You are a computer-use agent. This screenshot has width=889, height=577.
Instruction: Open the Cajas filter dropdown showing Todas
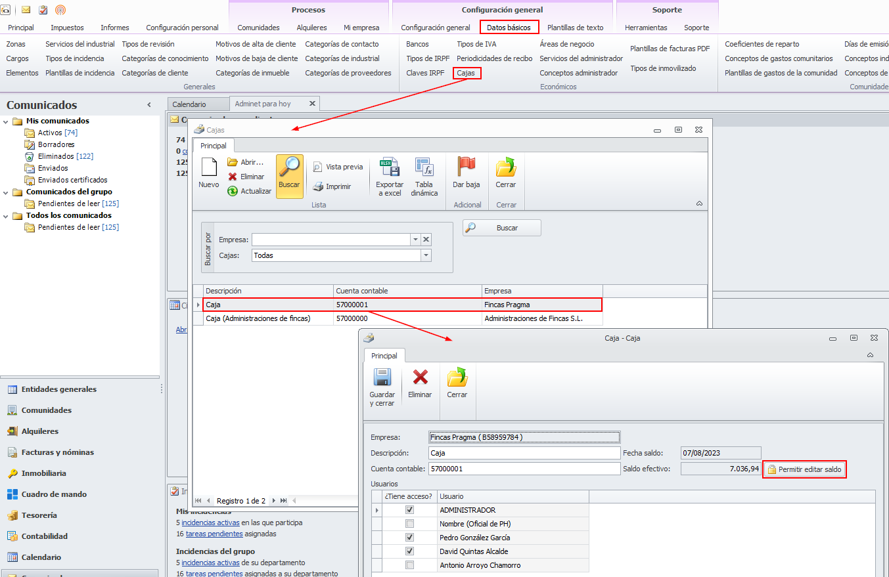pyautogui.click(x=426, y=255)
